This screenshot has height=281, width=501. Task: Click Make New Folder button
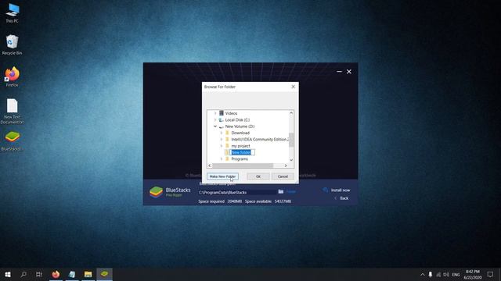pos(222,176)
